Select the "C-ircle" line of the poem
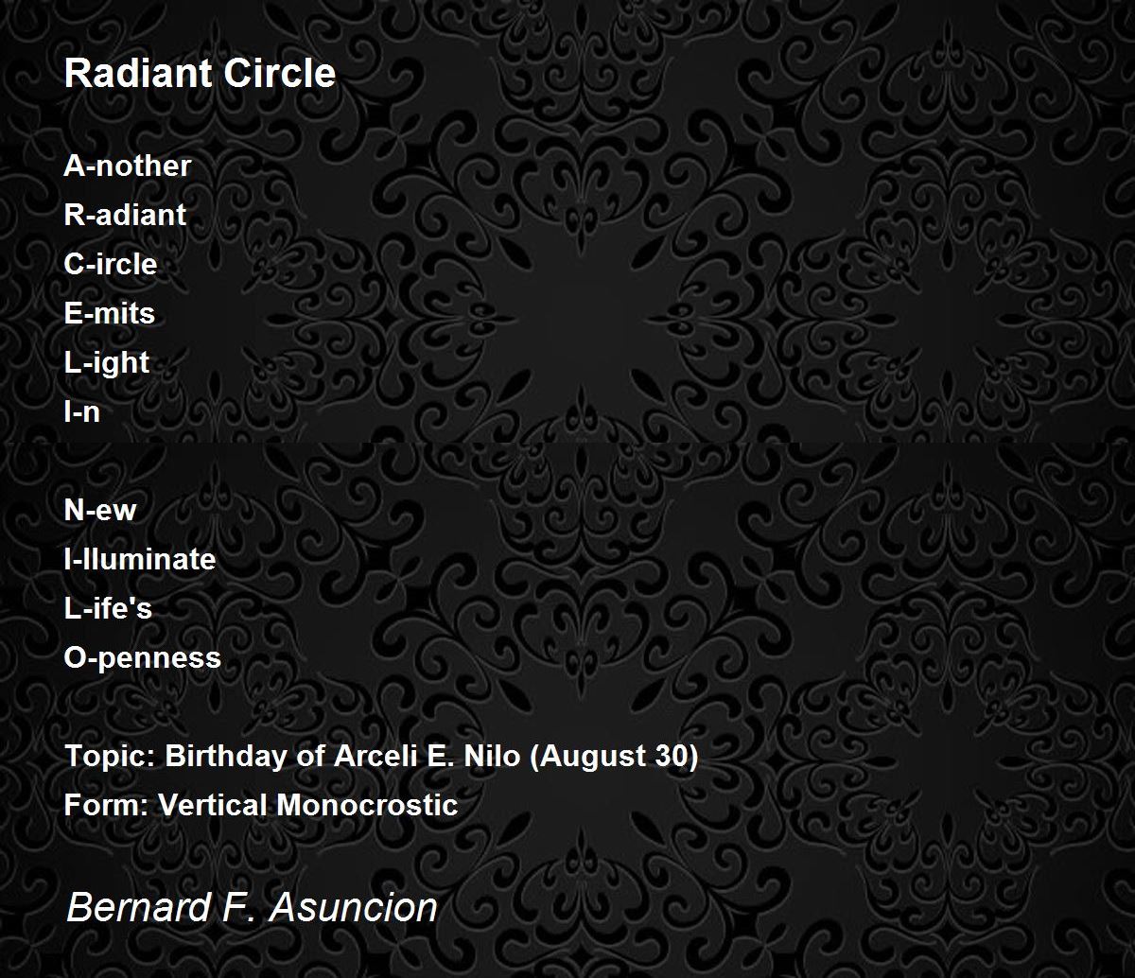Screen dimensions: 1135x978 coord(111,264)
